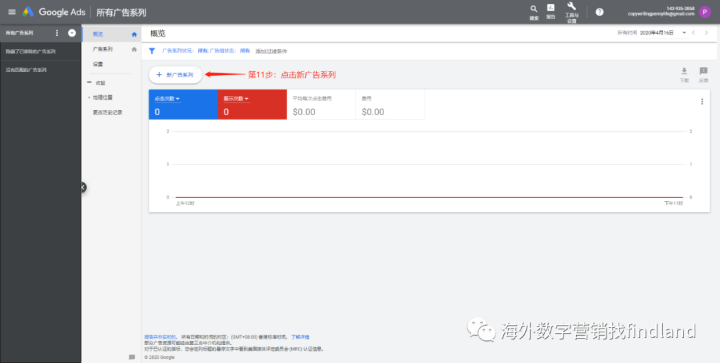This screenshot has height=363, width=720.
Task: Go to next date range arrow
Action: point(707,33)
